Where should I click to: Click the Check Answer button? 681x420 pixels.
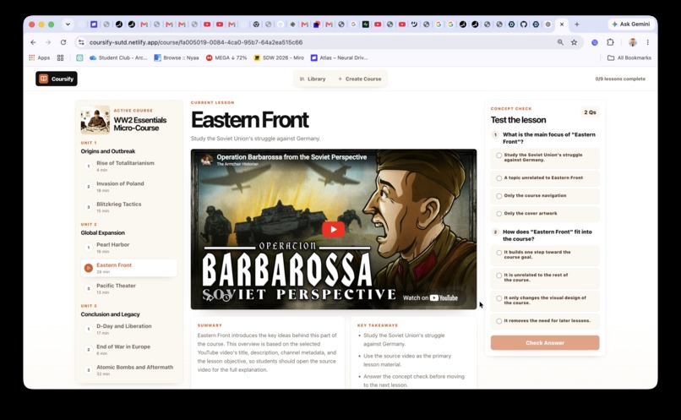(x=545, y=343)
